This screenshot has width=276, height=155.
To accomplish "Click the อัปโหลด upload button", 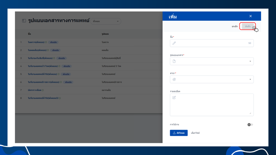I will (179, 133).
